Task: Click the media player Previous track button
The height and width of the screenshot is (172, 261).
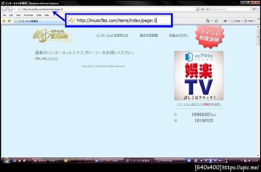Action: click(x=206, y=161)
